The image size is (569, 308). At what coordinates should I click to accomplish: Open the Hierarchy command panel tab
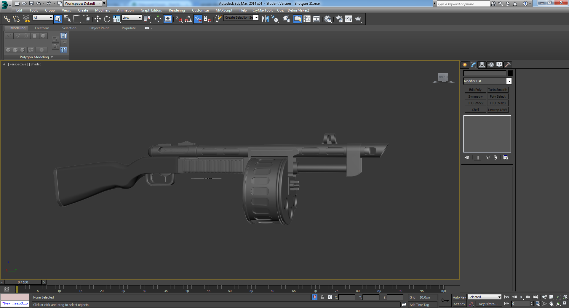coord(482,65)
